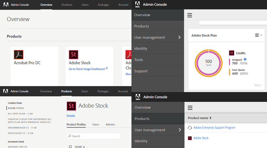
Task: Select PHOTOSHOP CC - 0 GB item
Action: pos(21,133)
